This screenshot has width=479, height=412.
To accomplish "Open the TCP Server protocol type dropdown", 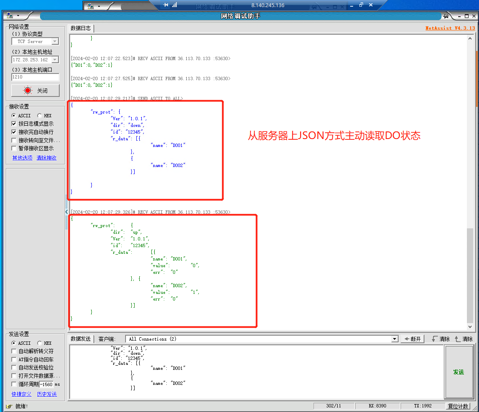I will coord(55,41).
